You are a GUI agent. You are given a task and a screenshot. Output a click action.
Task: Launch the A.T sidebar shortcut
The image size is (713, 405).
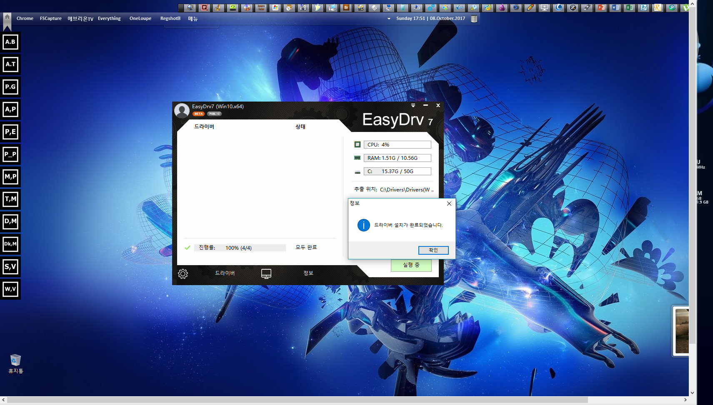pos(10,65)
